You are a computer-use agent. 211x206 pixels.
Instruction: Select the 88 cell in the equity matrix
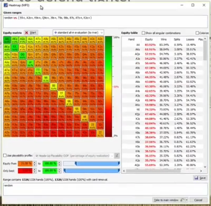pos(53,87)
